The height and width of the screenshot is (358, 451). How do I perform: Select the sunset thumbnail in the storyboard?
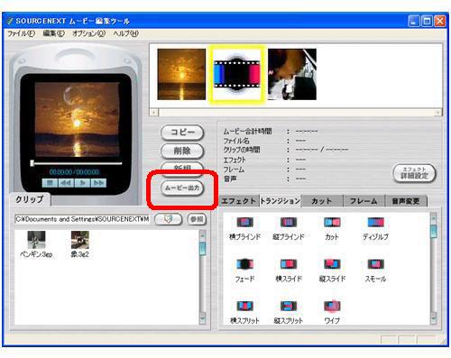point(181,75)
